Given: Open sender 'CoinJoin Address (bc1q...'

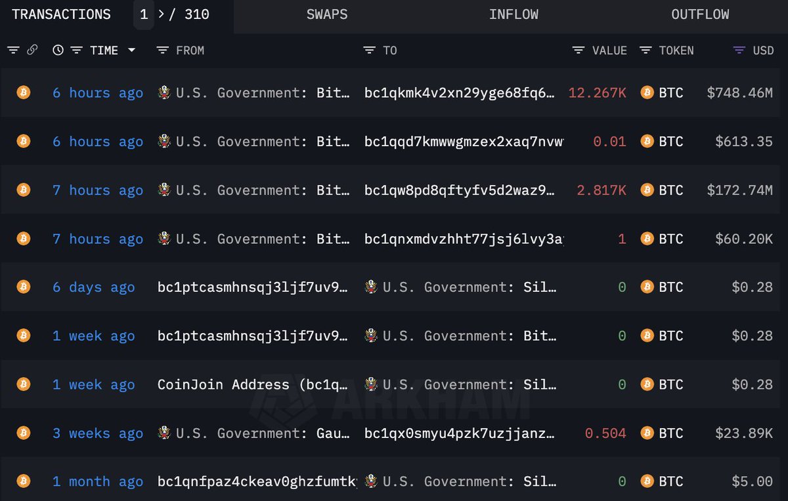Looking at the screenshot, I should point(253,385).
